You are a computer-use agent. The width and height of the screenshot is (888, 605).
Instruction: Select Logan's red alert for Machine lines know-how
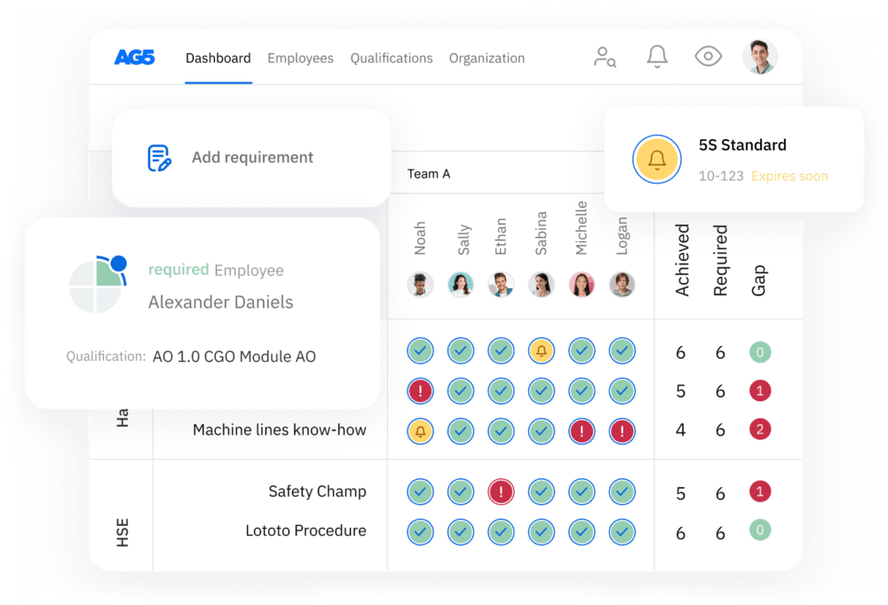[x=622, y=431]
